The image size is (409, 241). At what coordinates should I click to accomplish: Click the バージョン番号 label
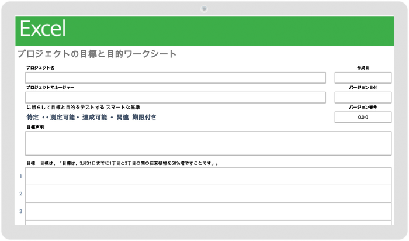point(363,107)
